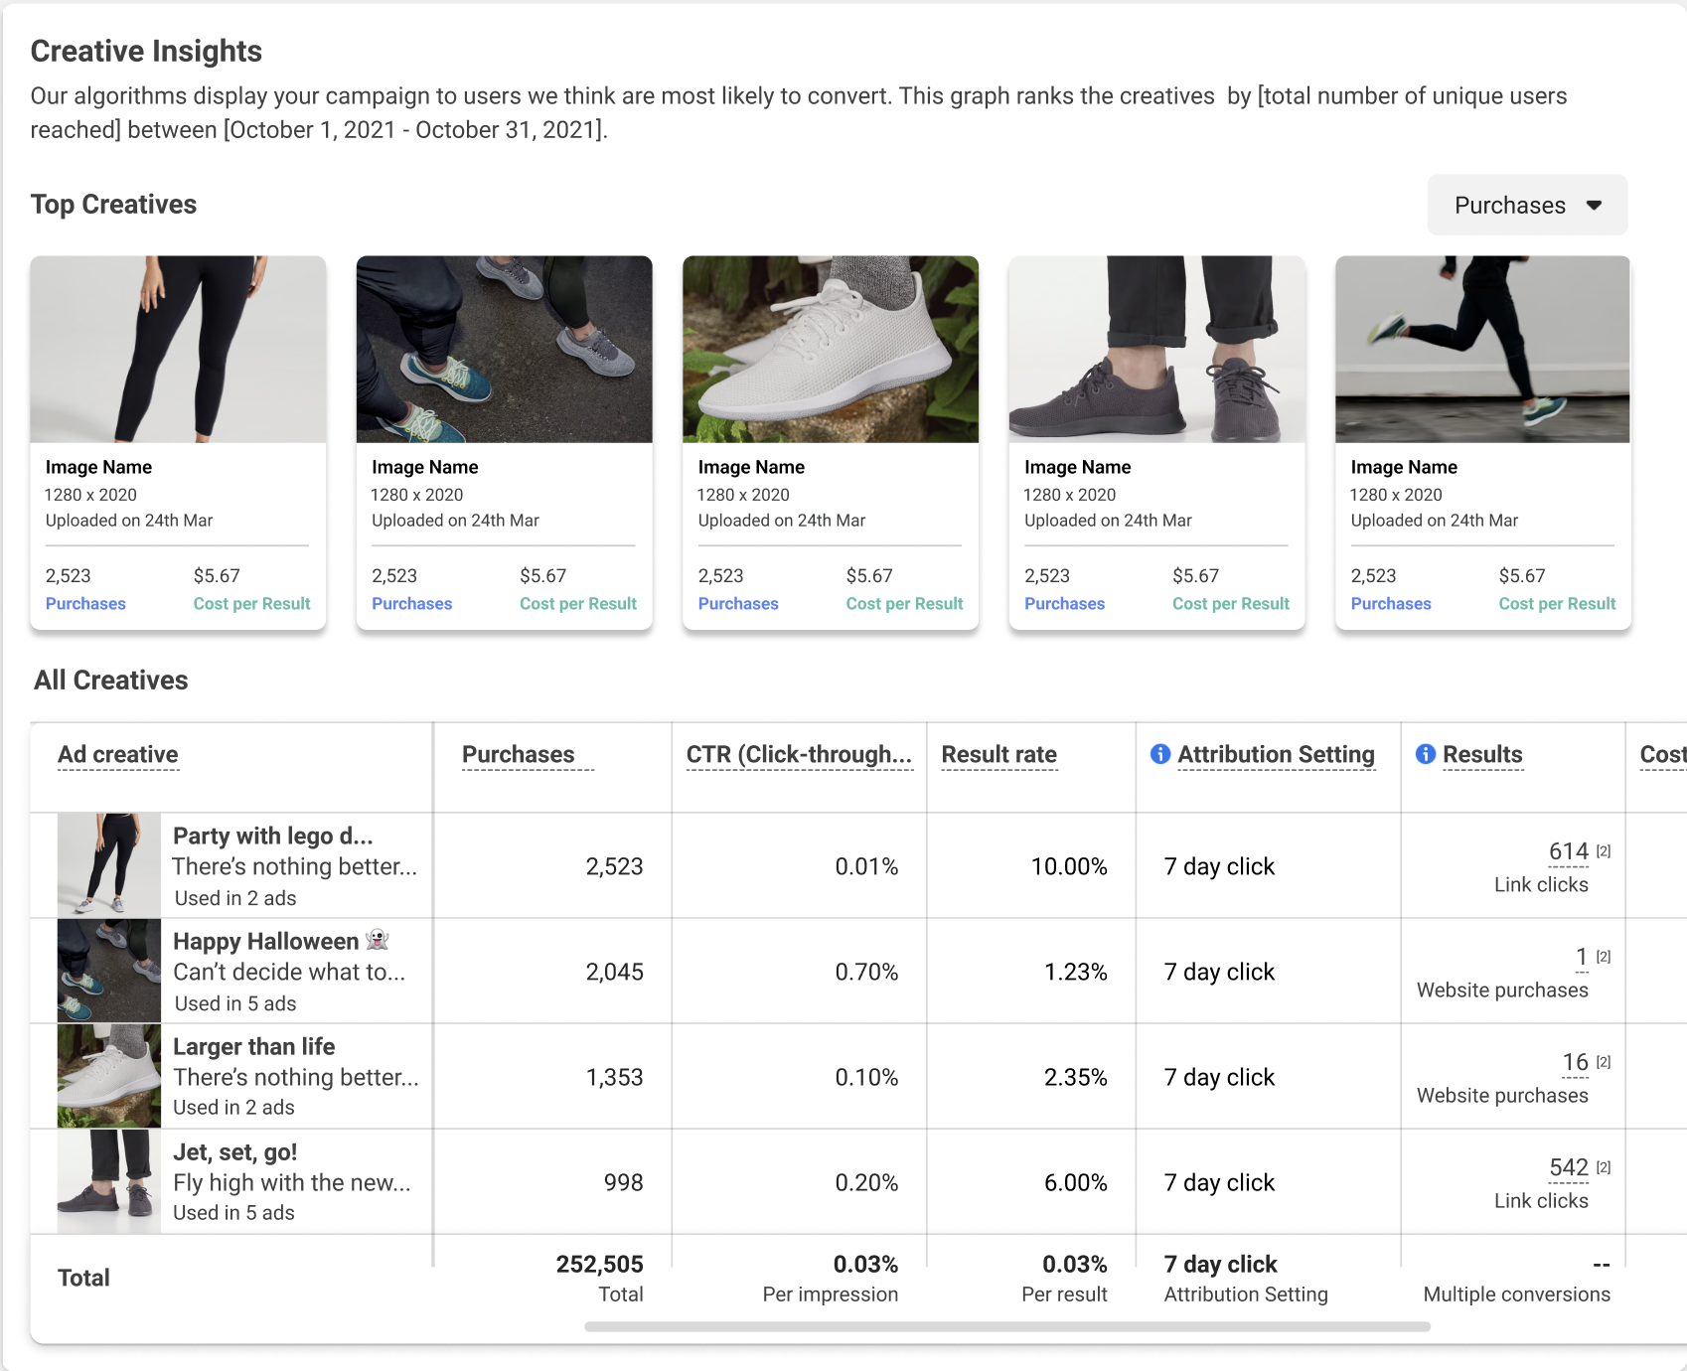Open the running person top creative image

coord(1482,350)
